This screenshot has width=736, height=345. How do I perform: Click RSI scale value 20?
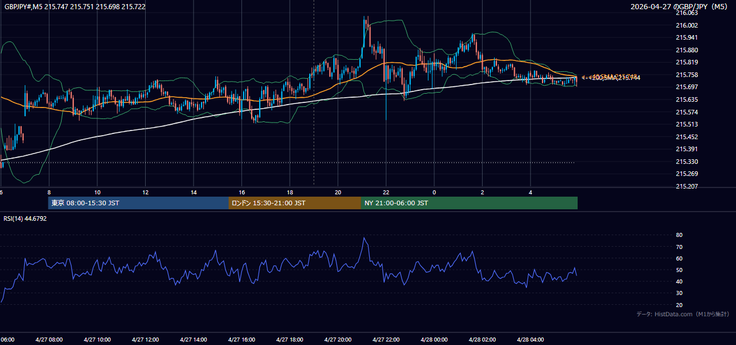(x=679, y=305)
